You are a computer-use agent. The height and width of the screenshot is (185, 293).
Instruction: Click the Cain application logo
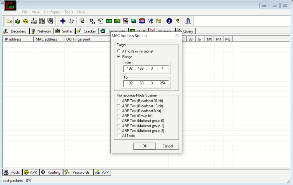(x=10, y=6)
